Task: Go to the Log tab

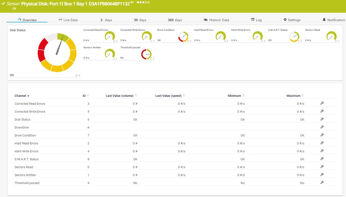Action: click(256, 20)
